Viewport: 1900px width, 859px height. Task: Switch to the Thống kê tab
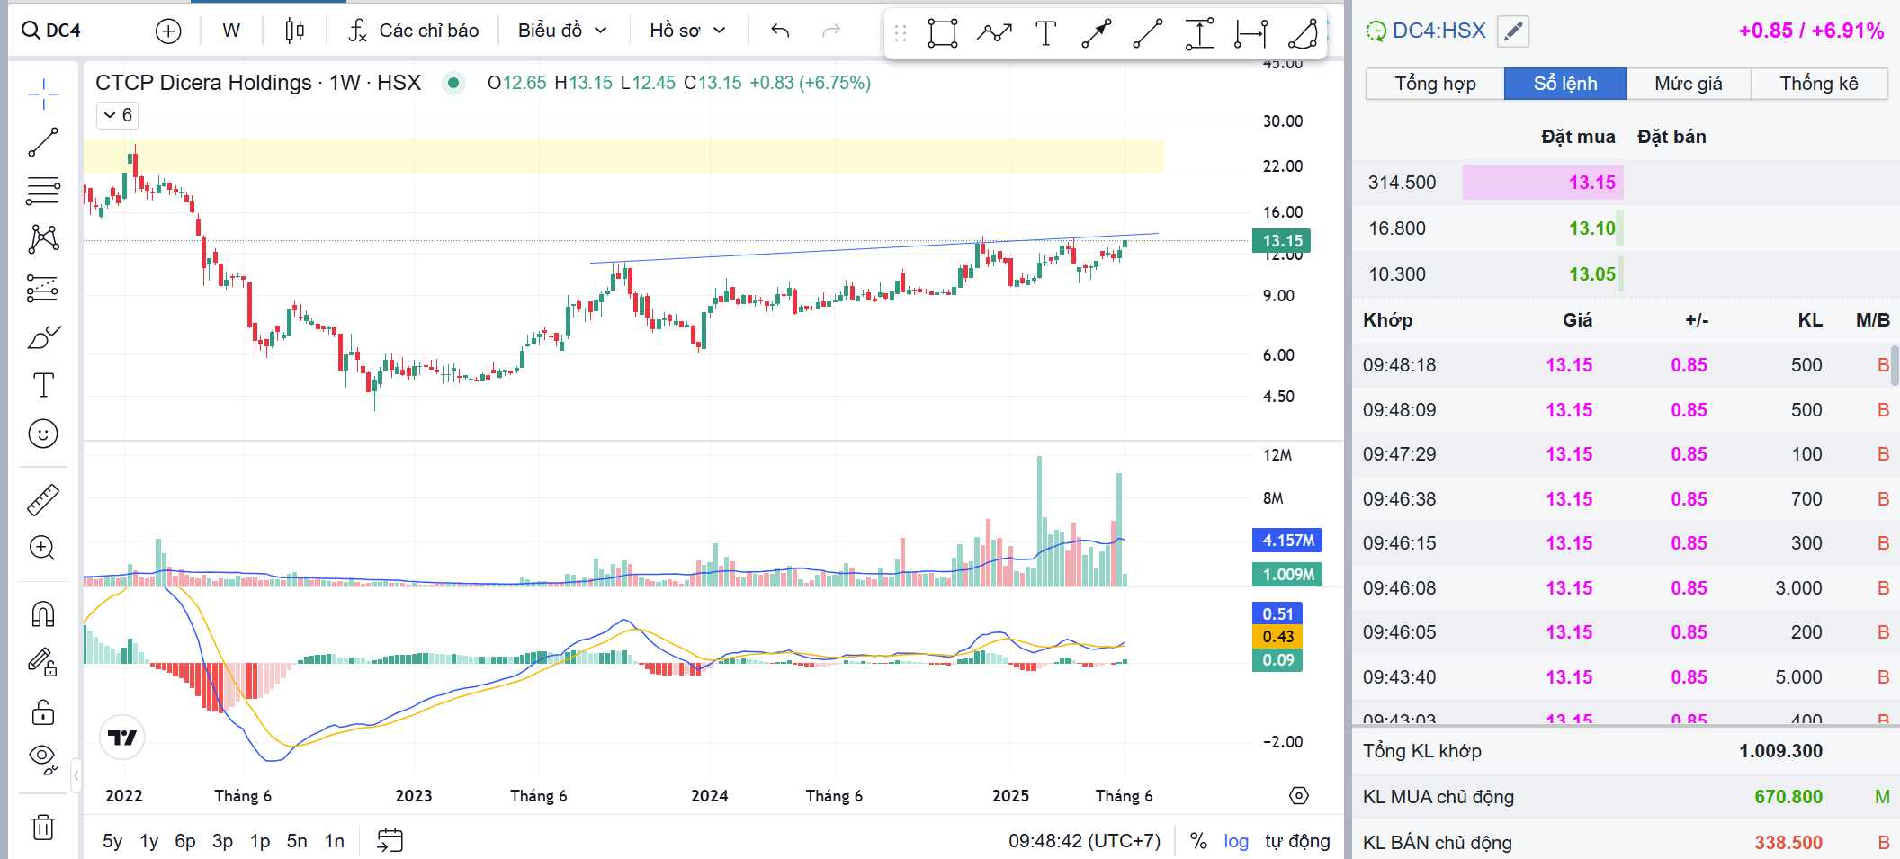(1818, 84)
